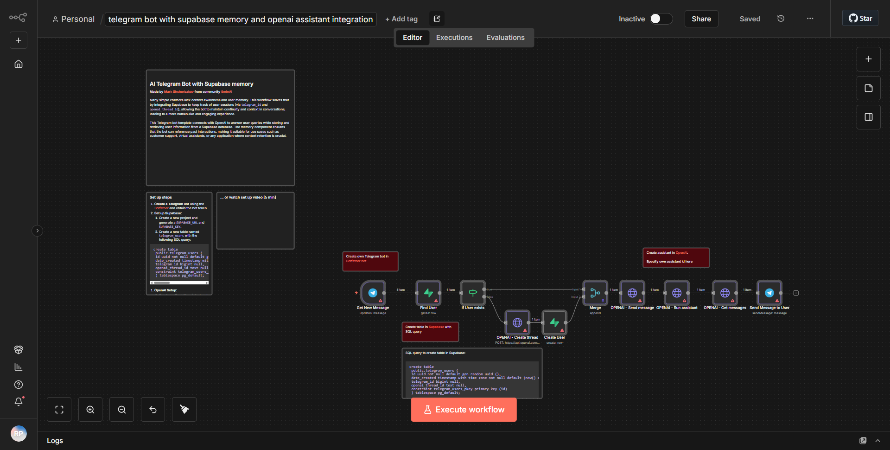Open the Templates cube icon in the sidebar

tap(19, 349)
